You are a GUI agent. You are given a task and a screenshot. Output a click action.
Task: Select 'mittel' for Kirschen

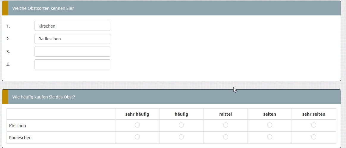pyautogui.click(x=226, y=125)
